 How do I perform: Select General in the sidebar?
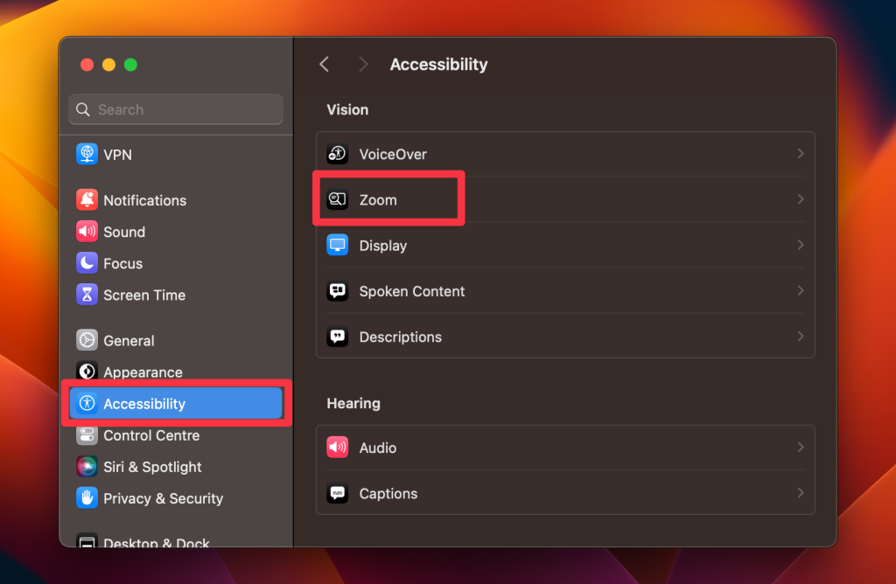[129, 341]
